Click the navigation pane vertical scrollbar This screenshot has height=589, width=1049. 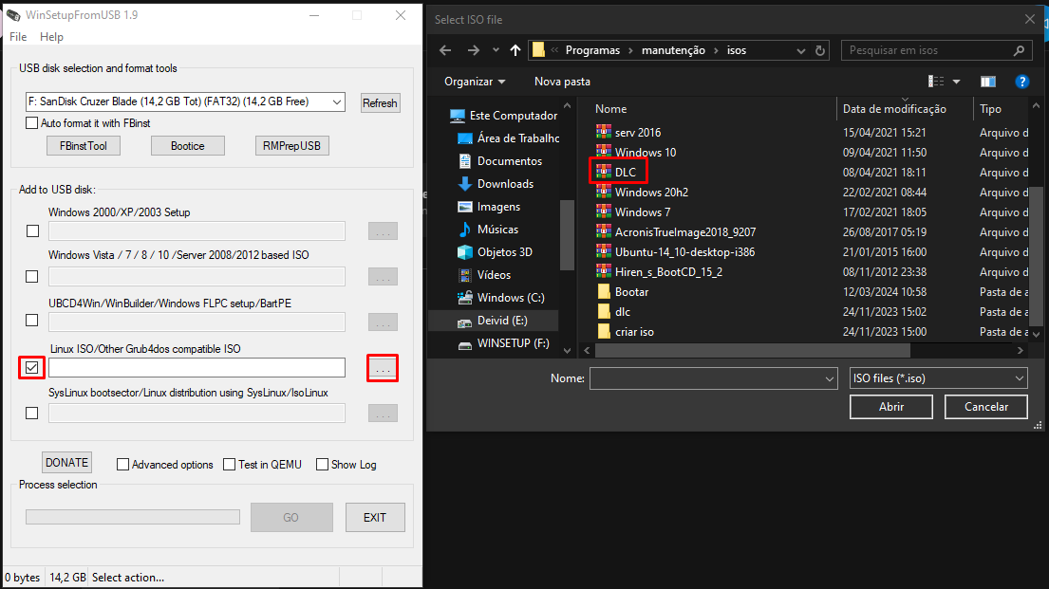point(567,234)
